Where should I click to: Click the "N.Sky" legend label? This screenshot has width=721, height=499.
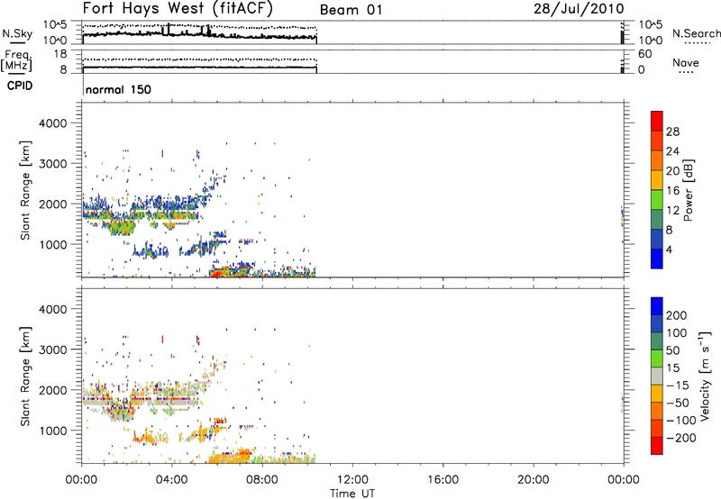click(x=17, y=33)
